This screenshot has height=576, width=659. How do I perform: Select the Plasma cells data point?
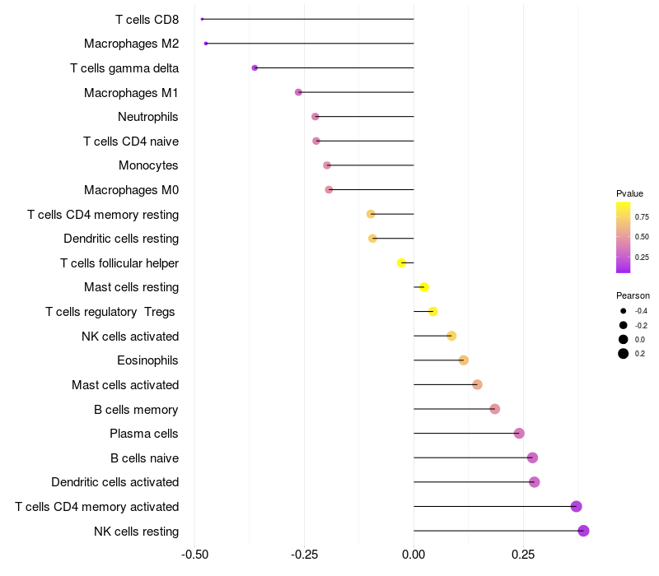coord(519,434)
